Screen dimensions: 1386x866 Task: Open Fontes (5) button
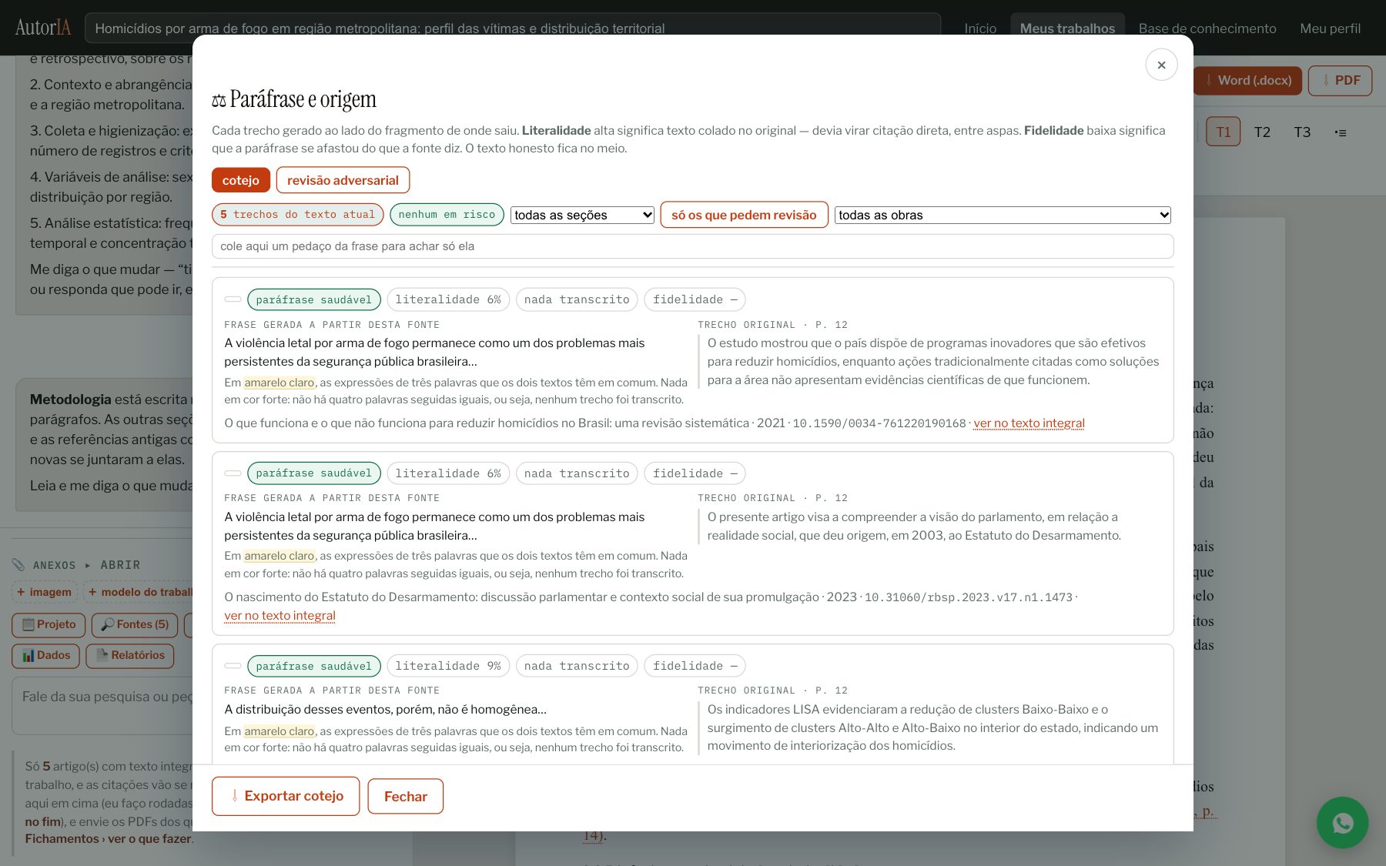pyautogui.click(x=135, y=625)
